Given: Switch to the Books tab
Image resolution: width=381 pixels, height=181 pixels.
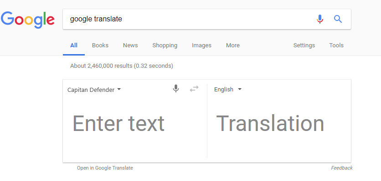Looking at the screenshot, I should (x=100, y=45).
